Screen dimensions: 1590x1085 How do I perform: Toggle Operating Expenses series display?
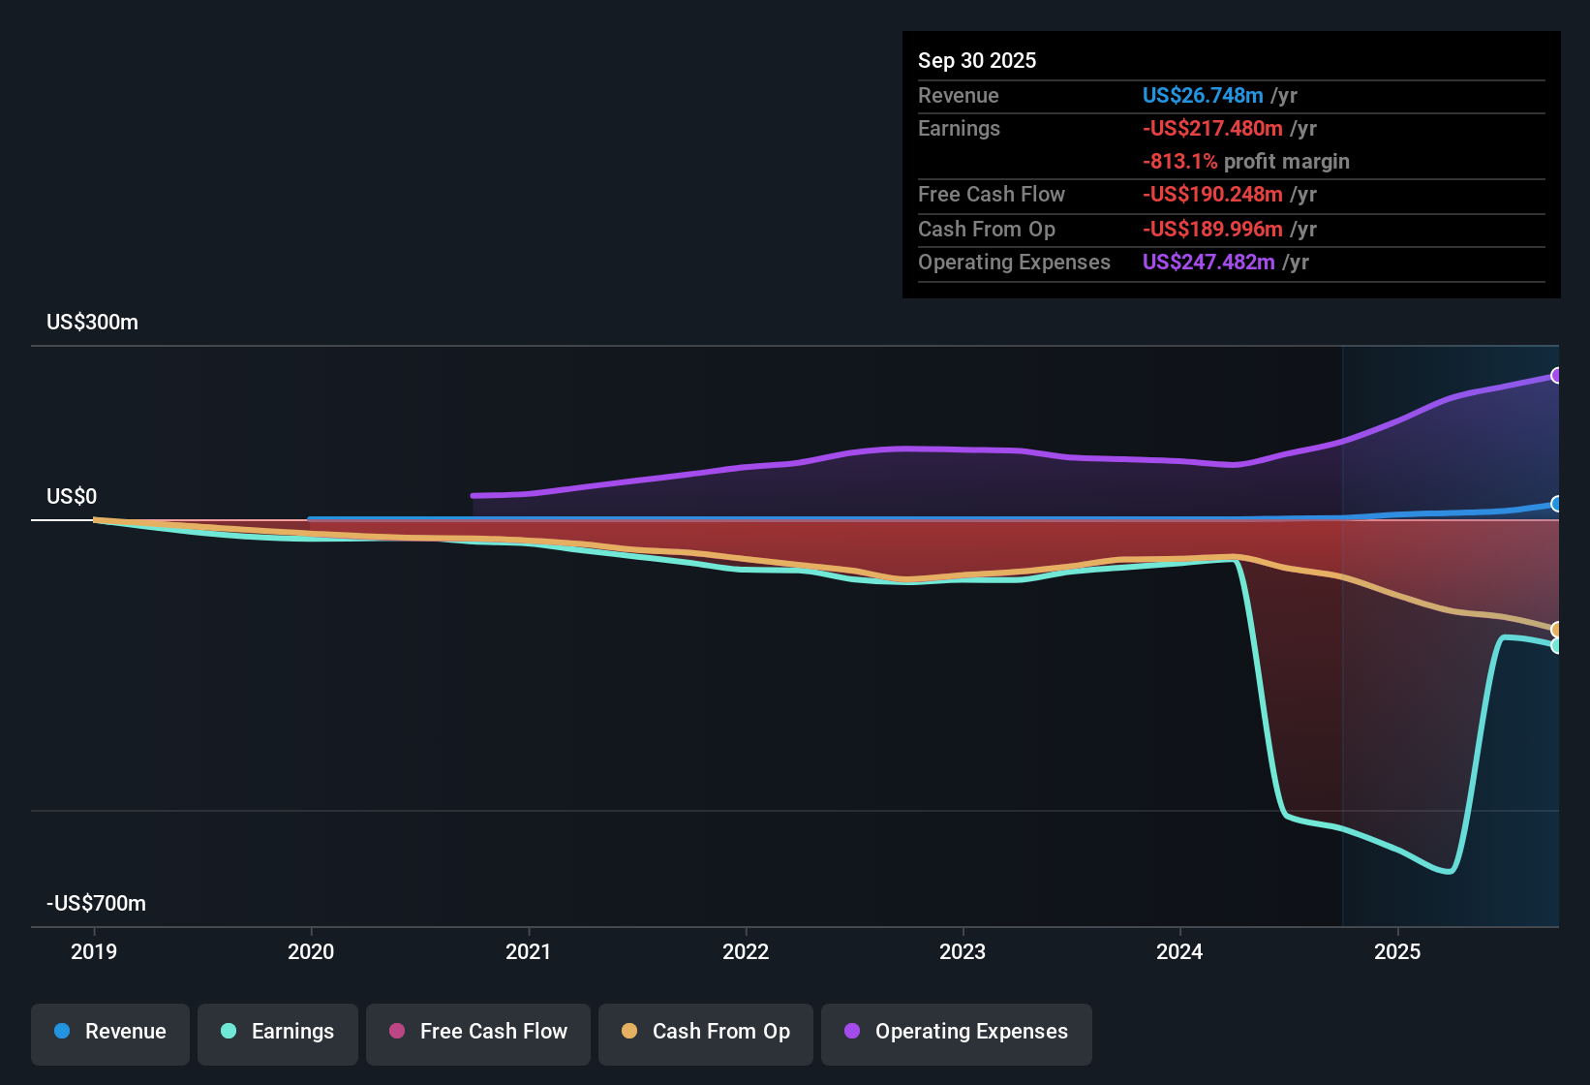(x=956, y=1032)
